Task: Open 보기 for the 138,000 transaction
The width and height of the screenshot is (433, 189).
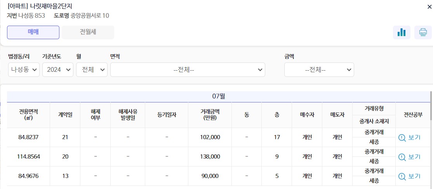Action: tap(409, 157)
